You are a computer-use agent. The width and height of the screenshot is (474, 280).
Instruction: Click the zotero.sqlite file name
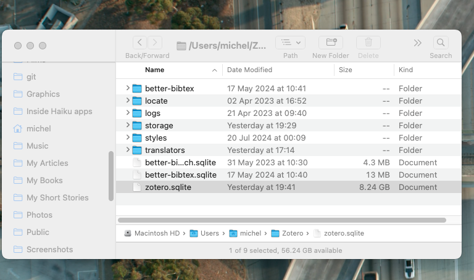(168, 187)
